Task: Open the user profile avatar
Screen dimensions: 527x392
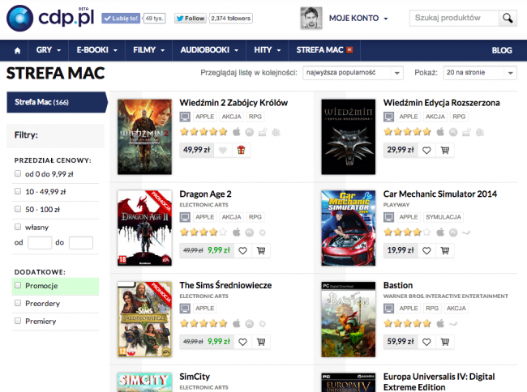Action: pos(311,18)
